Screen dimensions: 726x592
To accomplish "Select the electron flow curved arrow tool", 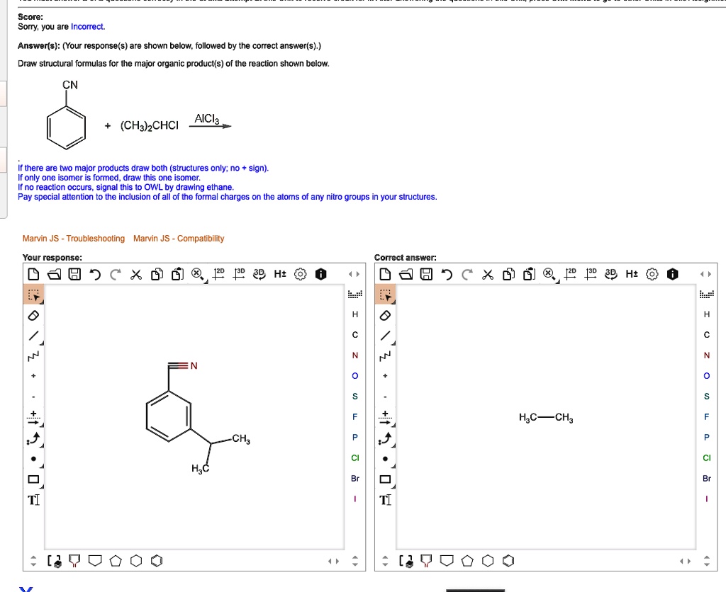I will tap(33, 438).
